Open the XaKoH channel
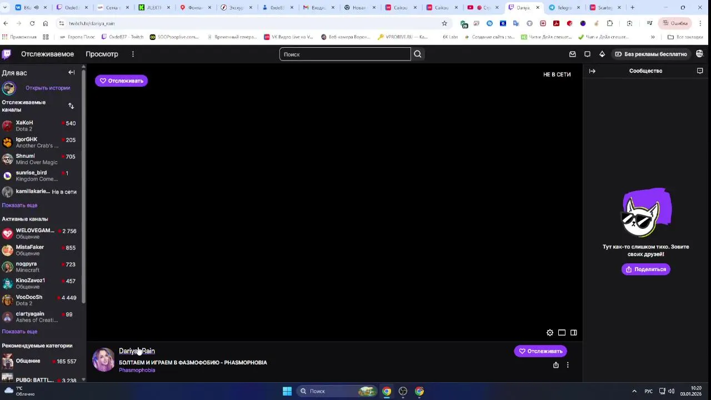Viewport: 711px width, 400px height. point(39,126)
